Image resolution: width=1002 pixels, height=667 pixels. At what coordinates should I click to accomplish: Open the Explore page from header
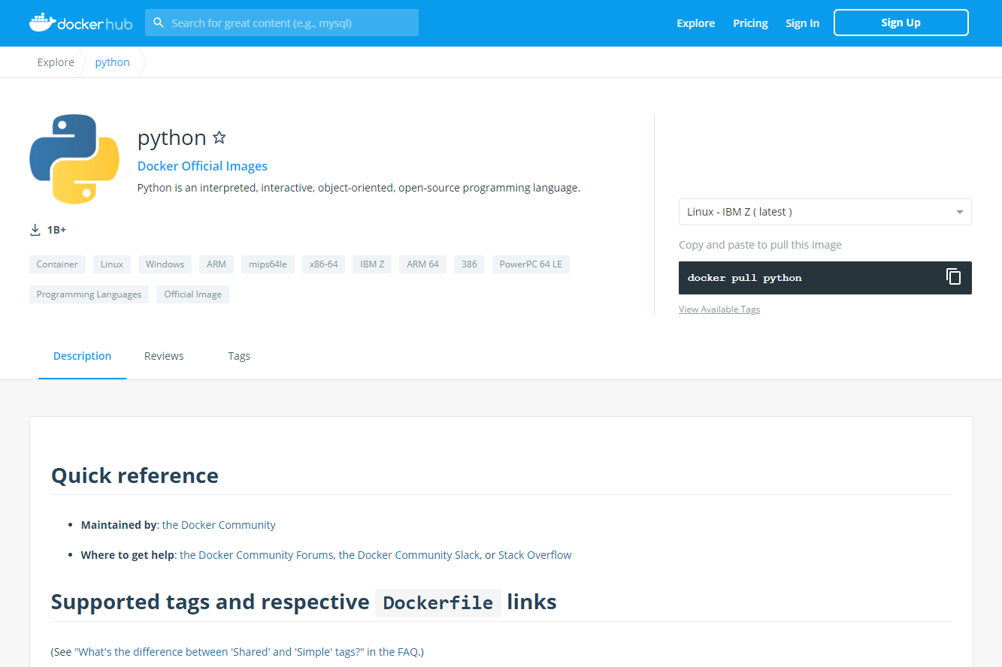coord(695,23)
